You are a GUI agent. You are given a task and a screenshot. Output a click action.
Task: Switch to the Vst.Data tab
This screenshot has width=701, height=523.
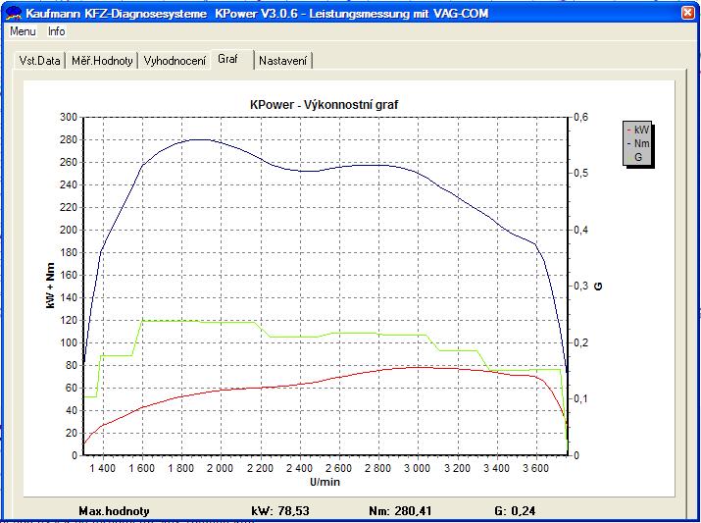point(40,61)
